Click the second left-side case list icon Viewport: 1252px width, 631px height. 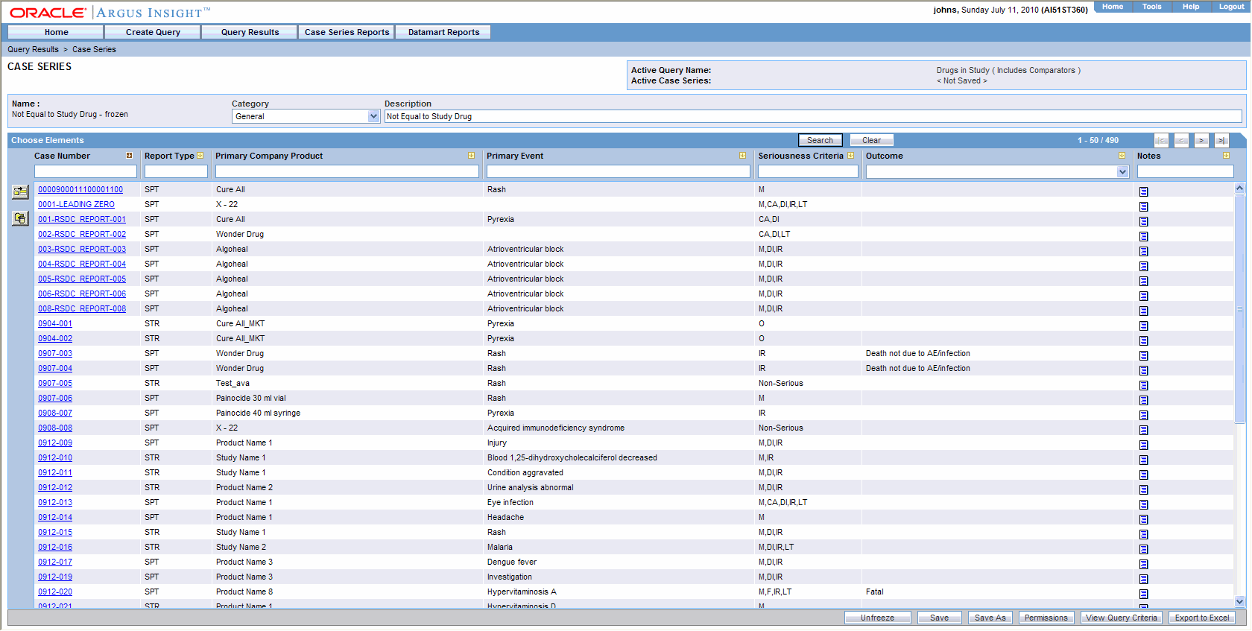click(x=20, y=218)
